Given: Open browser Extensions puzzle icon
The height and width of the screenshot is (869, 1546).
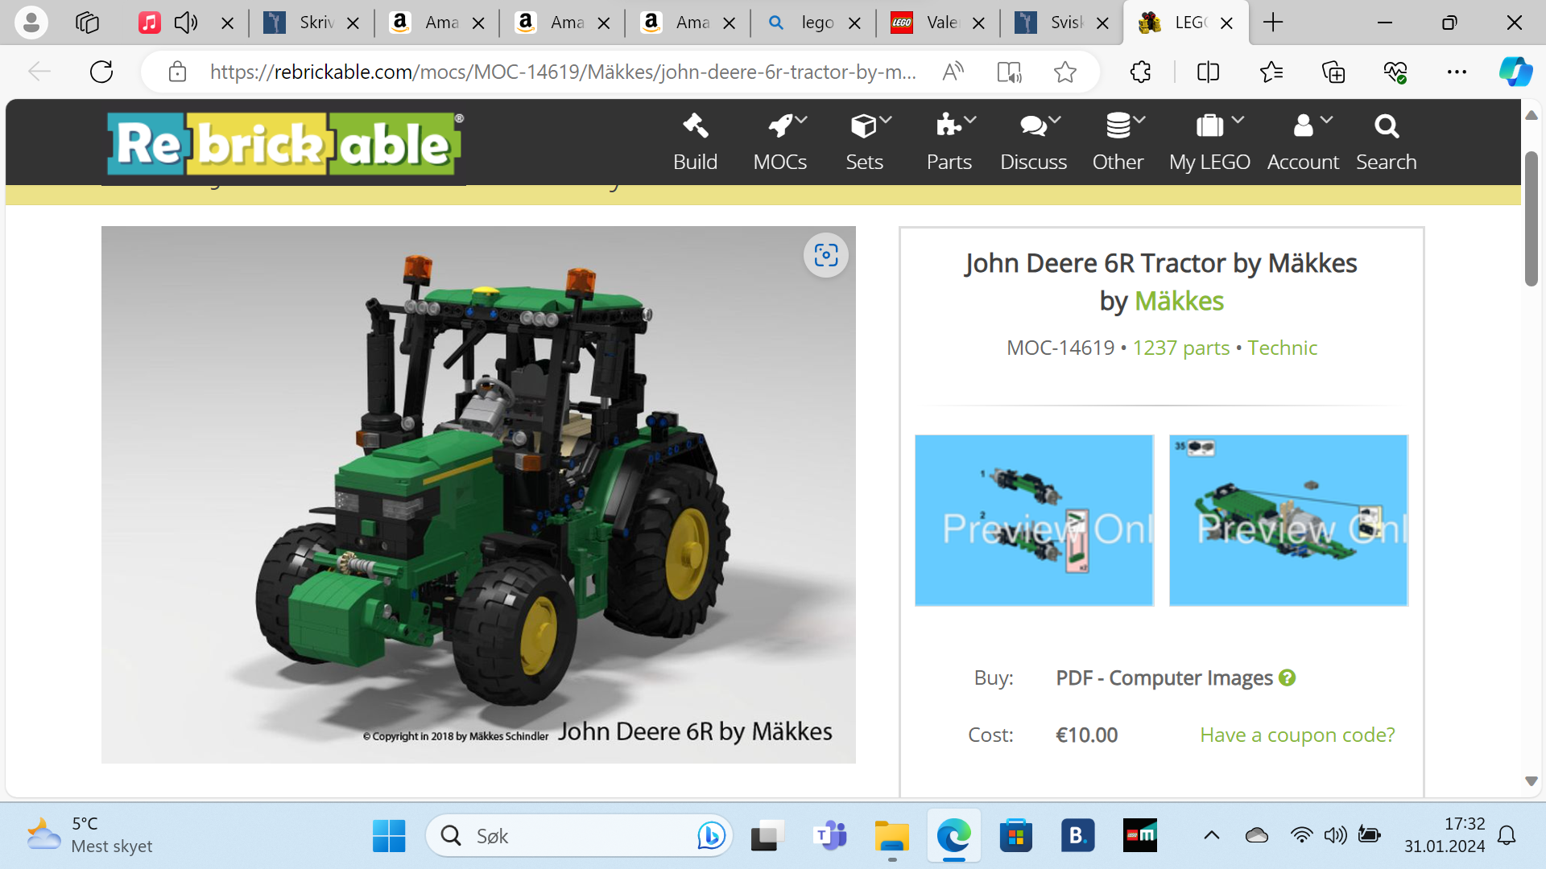Looking at the screenshot, I should point(1140,72).
